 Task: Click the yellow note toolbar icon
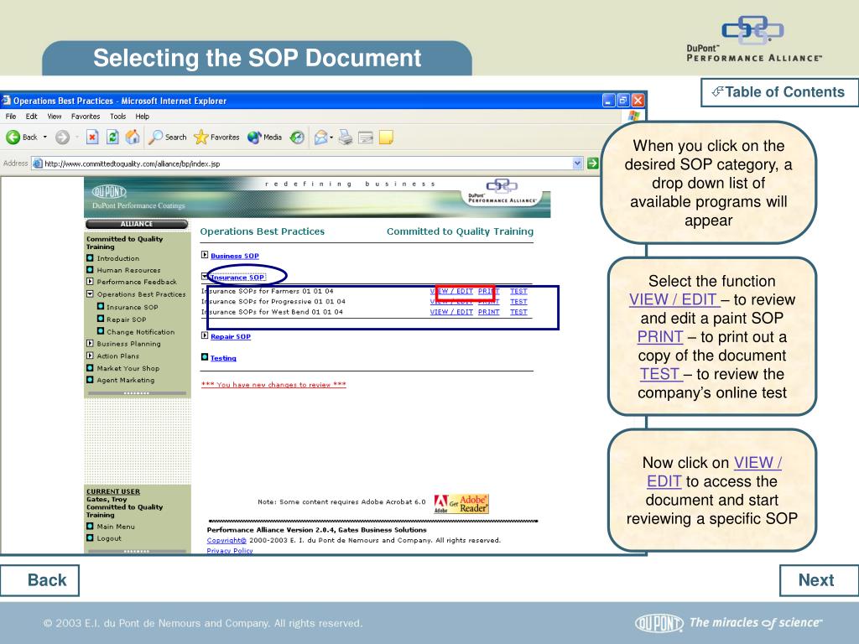[386, 138]
